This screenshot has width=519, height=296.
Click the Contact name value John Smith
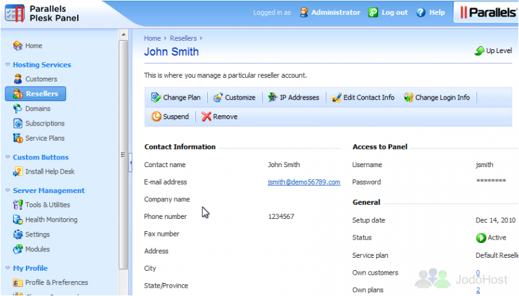pyautogui.click(x=284, y=165)
